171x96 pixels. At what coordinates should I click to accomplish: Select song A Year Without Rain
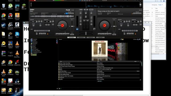tap(99, 74)
